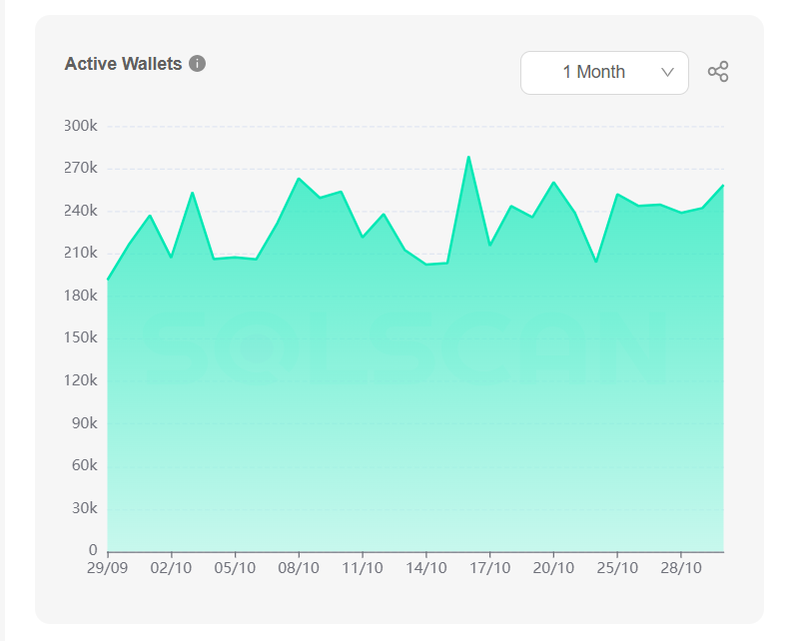Click the 02/10 date axis label
792x641 pixels.
(172, 567)
